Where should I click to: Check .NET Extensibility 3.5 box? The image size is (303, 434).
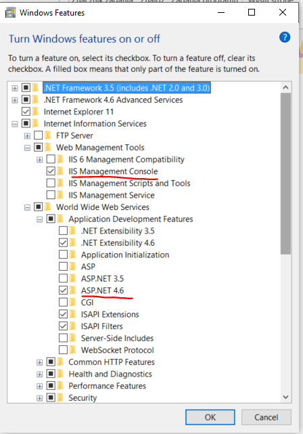(63, 231)
